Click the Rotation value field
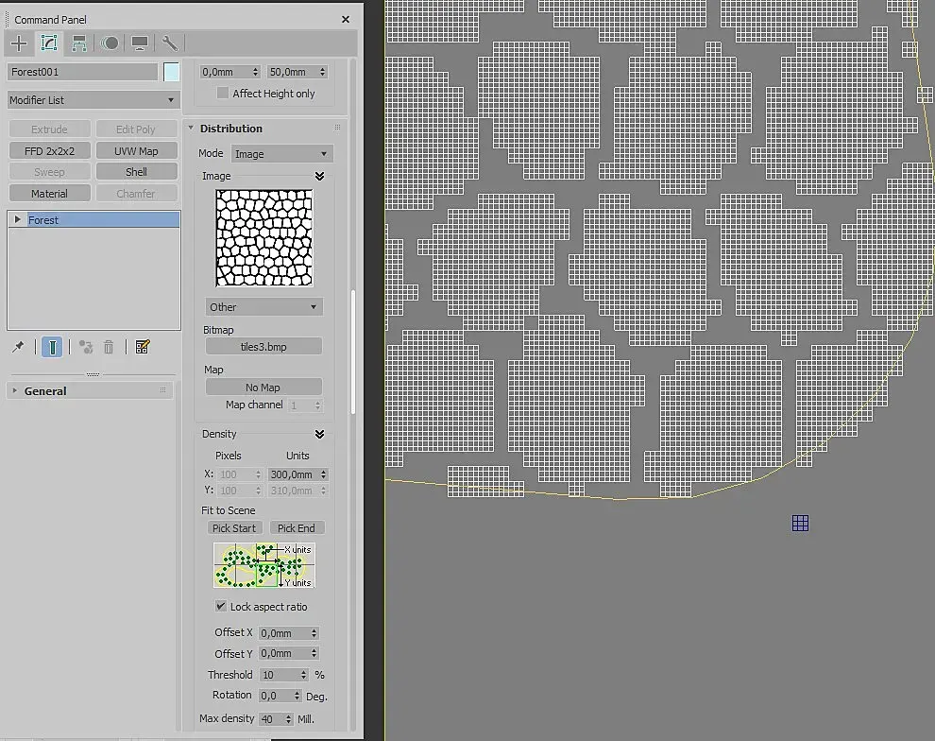The image size is (935, 741). (276, 696)
